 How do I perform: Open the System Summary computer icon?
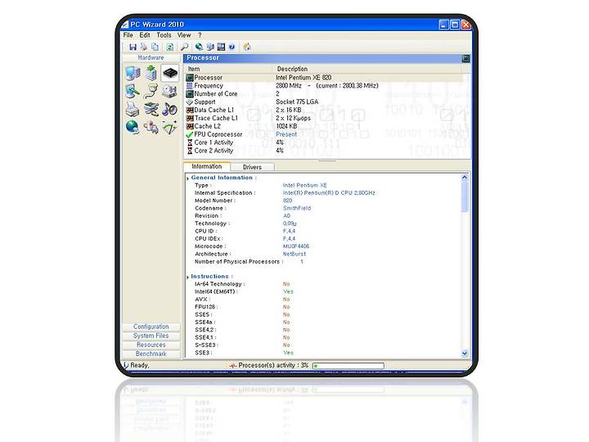pyautogui.click(x=133, y=73)
